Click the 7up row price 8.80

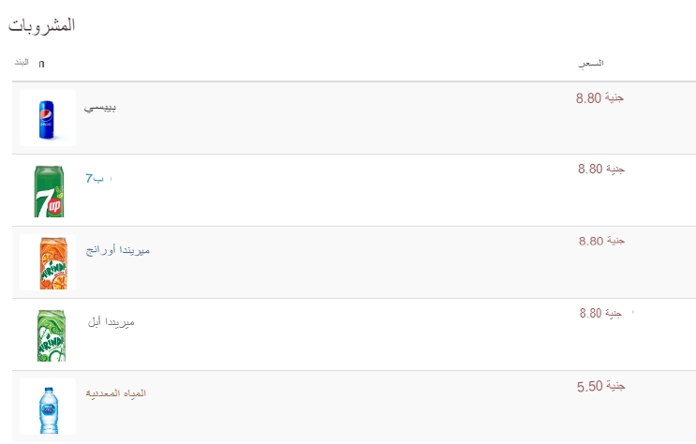[601, 170]
